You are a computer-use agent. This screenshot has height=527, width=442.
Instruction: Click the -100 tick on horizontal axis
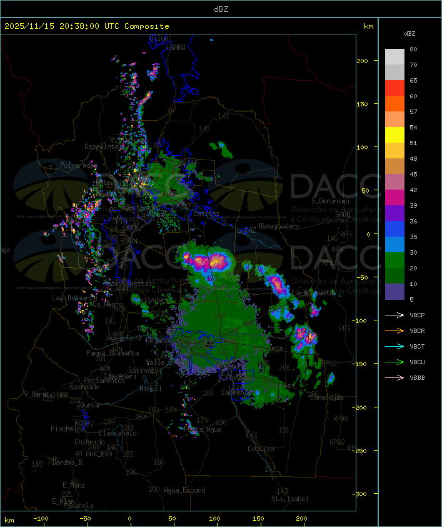[41, 519]
